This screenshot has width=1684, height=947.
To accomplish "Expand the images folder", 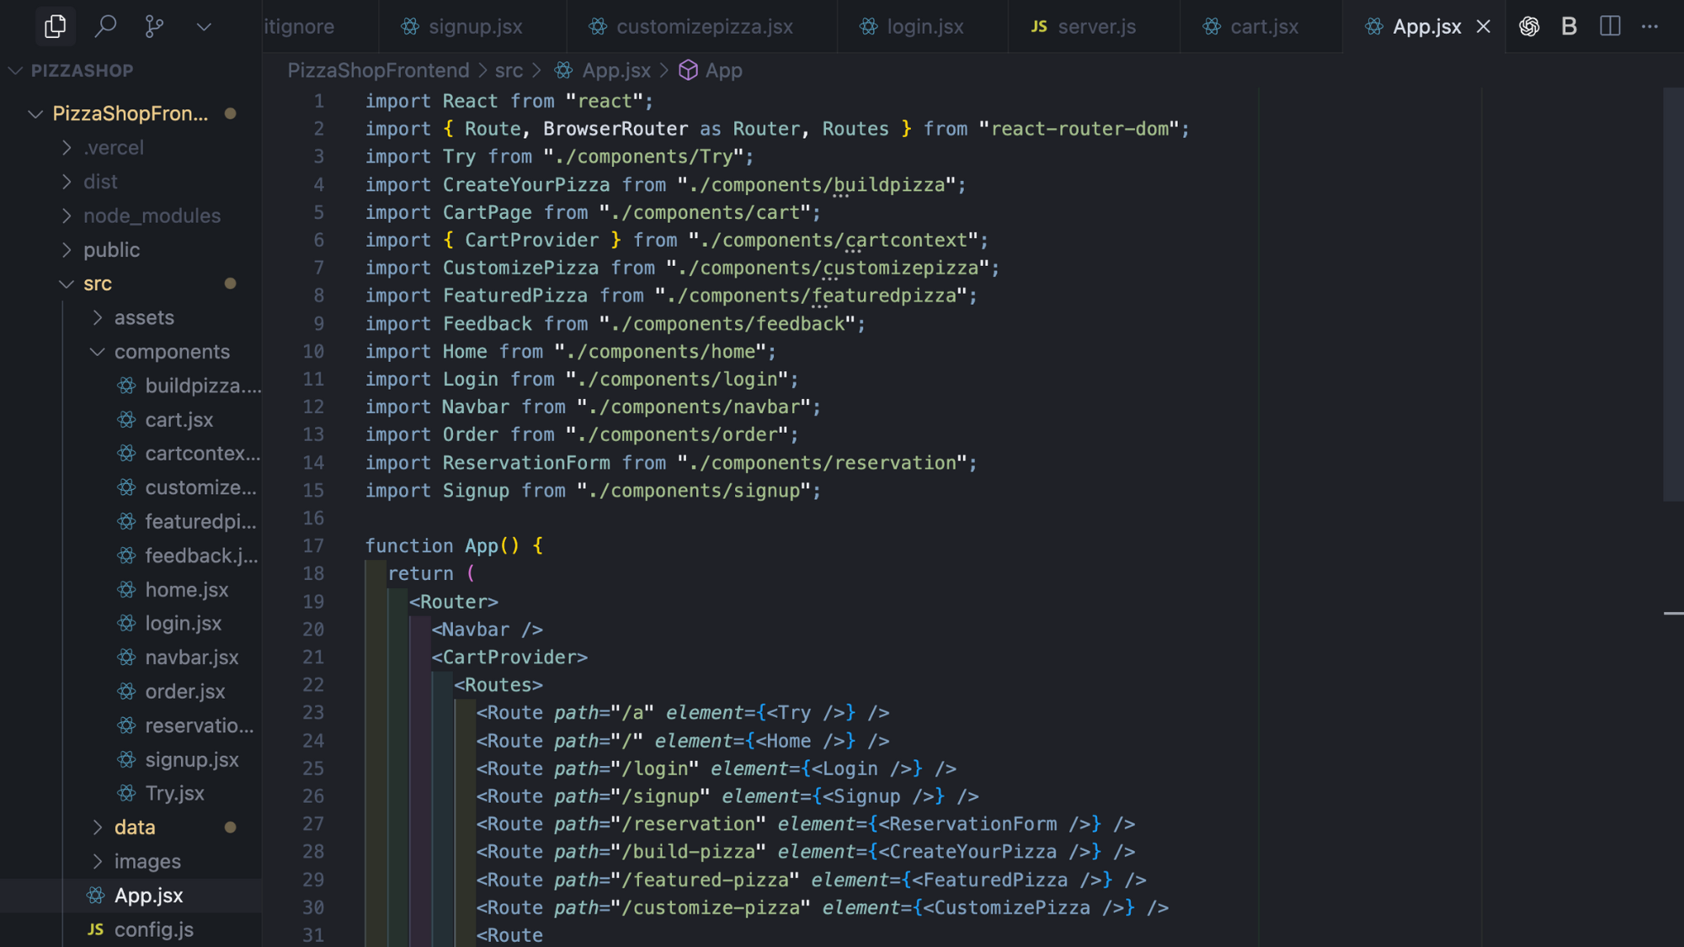I will (x=131, y=860).
